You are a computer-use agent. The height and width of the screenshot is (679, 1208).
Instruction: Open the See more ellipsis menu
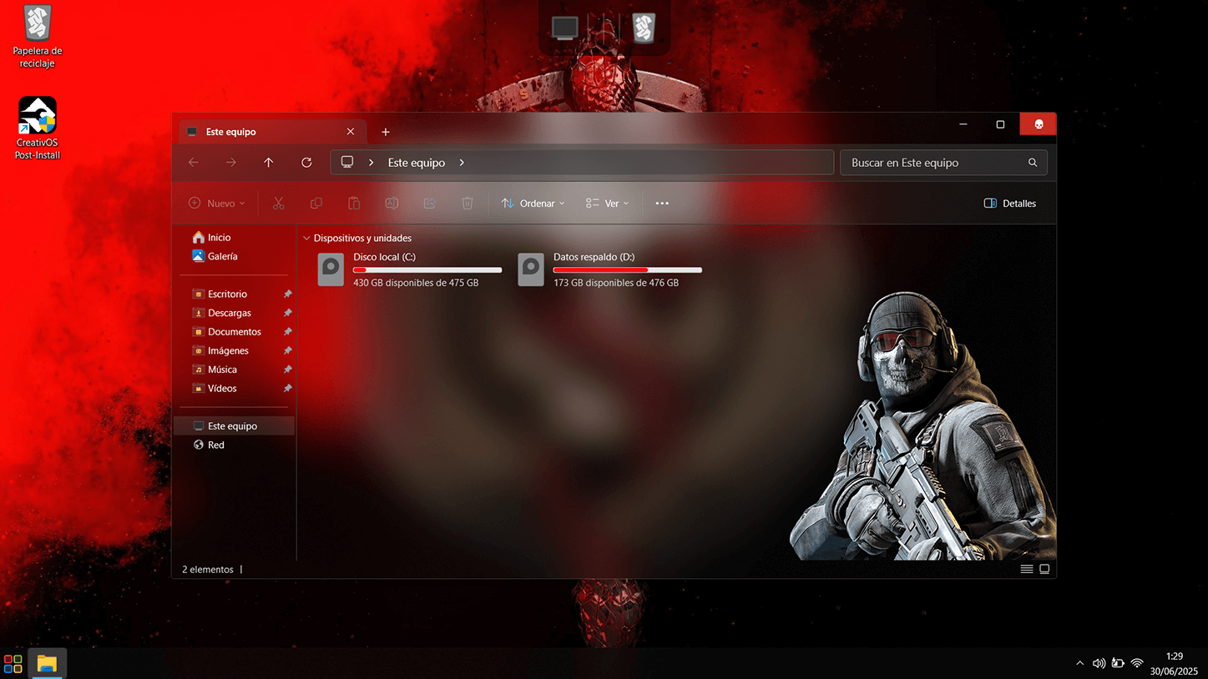pyautogui.click(x=662, y=204)
